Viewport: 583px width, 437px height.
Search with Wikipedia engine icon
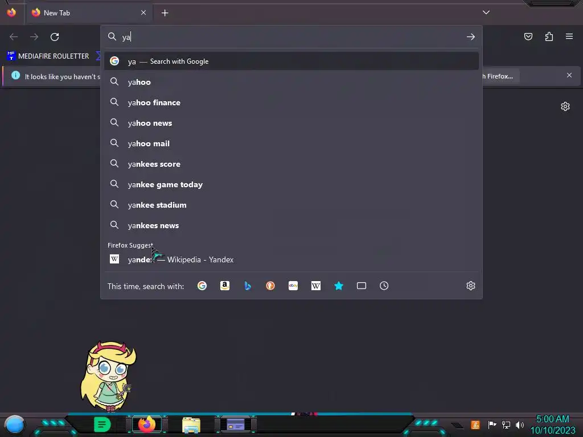click(x=315, y=286)
